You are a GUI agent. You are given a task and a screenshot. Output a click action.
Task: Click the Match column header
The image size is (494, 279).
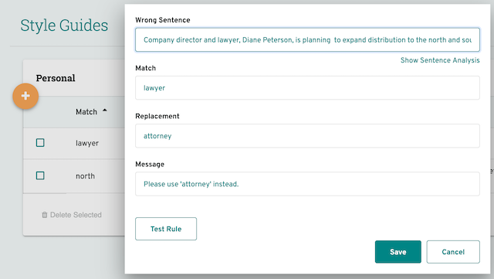click(86, 112)
